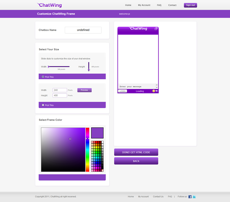Click the Chatbox Name input field
The width and height of the screenshot is (230, 202).
click(x=83, y=30)
